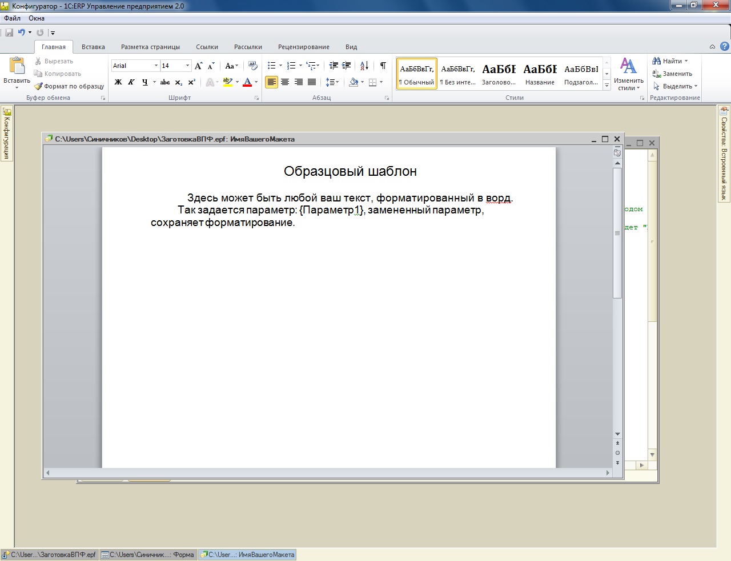Apply the Без интервала style
Viewport: 731px width, 561px height.
coord(458,74)
